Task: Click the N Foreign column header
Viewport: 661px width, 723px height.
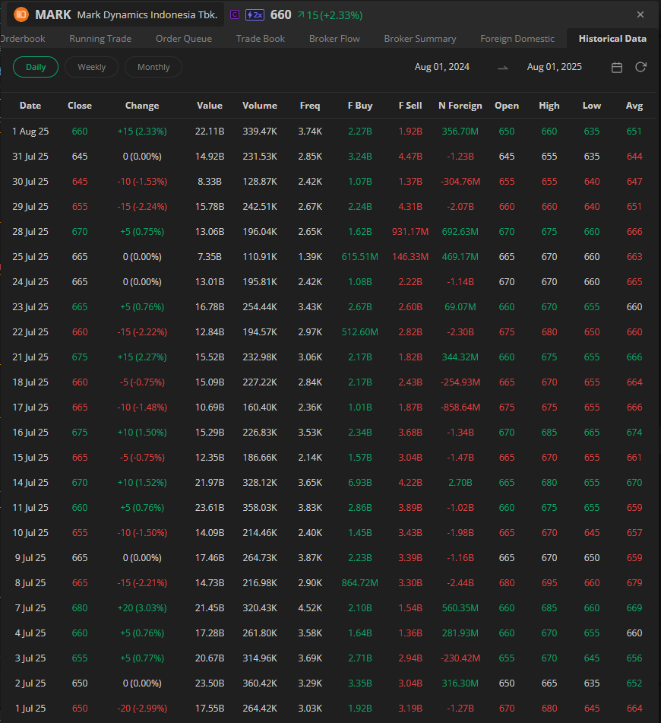Action: pyautogui.click(x=460, y=106)
